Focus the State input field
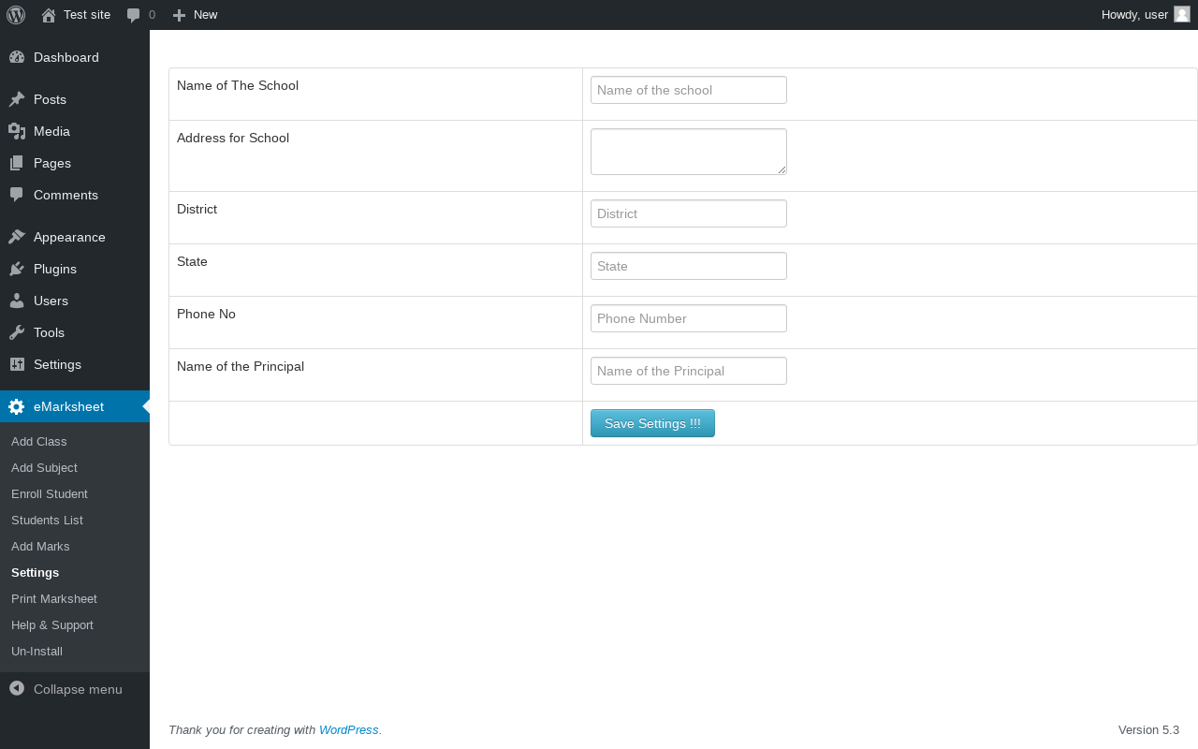The height and width of the screenshot is (749, 1198). 689,266
